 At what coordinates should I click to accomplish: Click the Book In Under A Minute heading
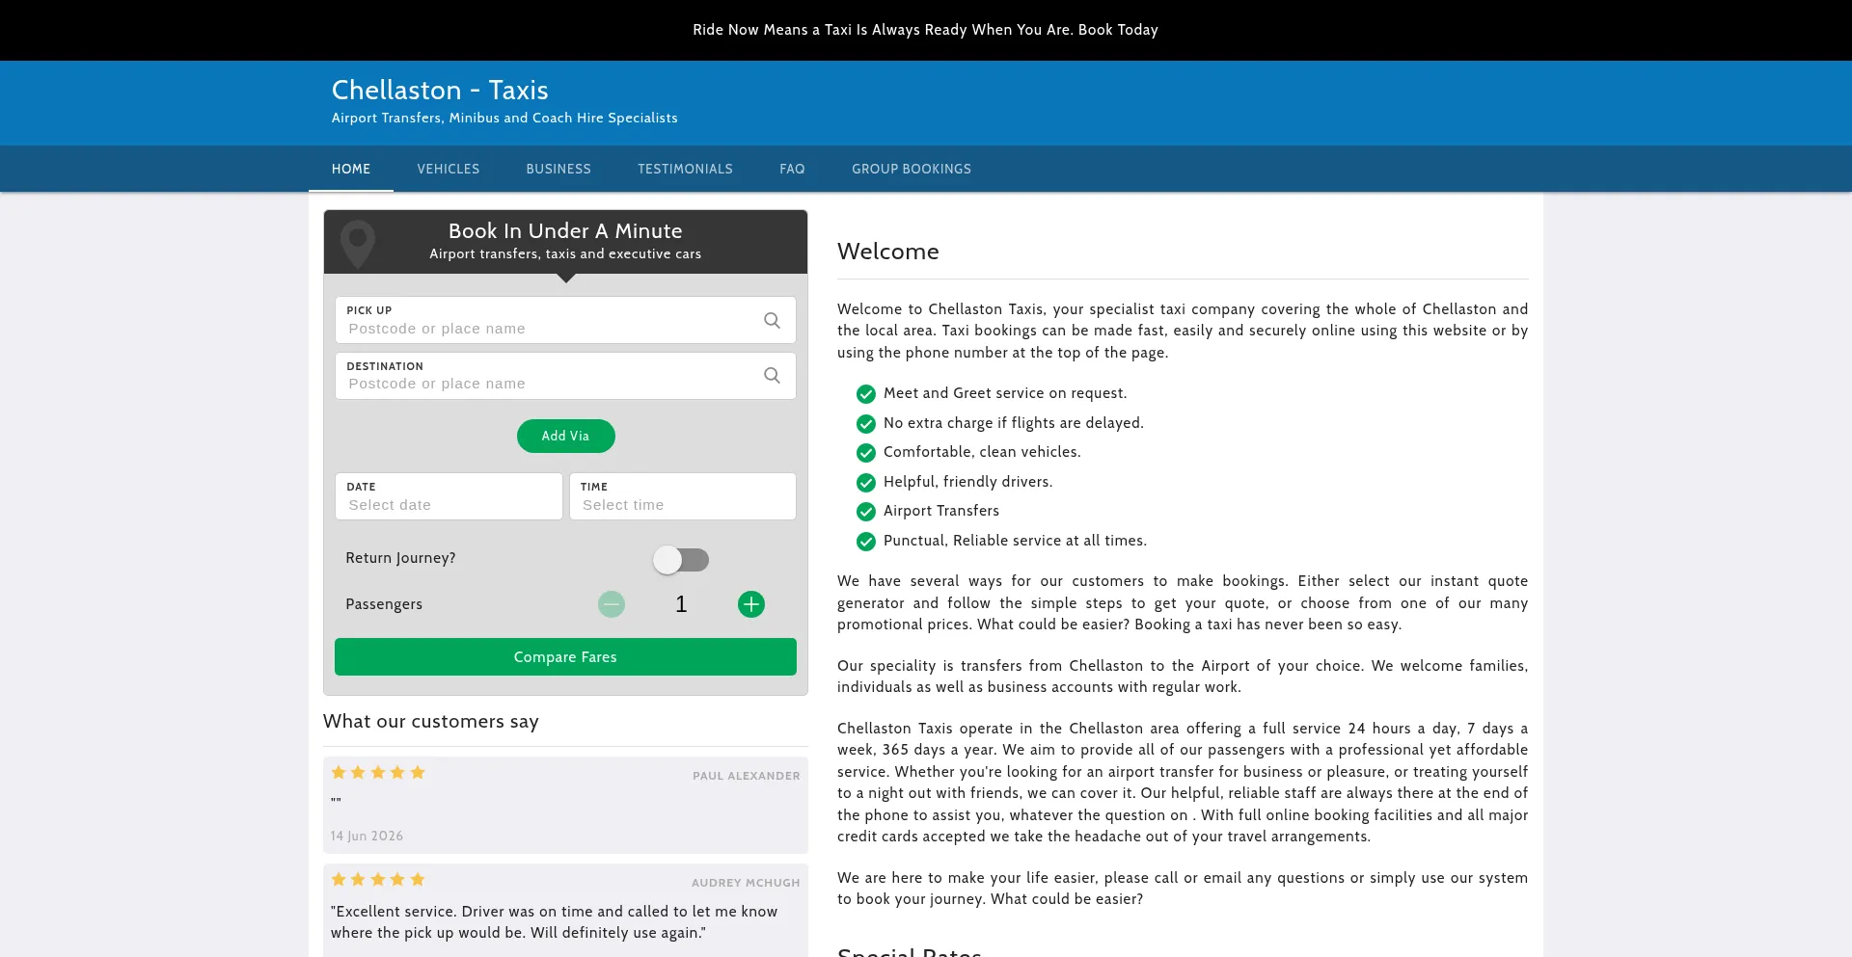(565, 231)
